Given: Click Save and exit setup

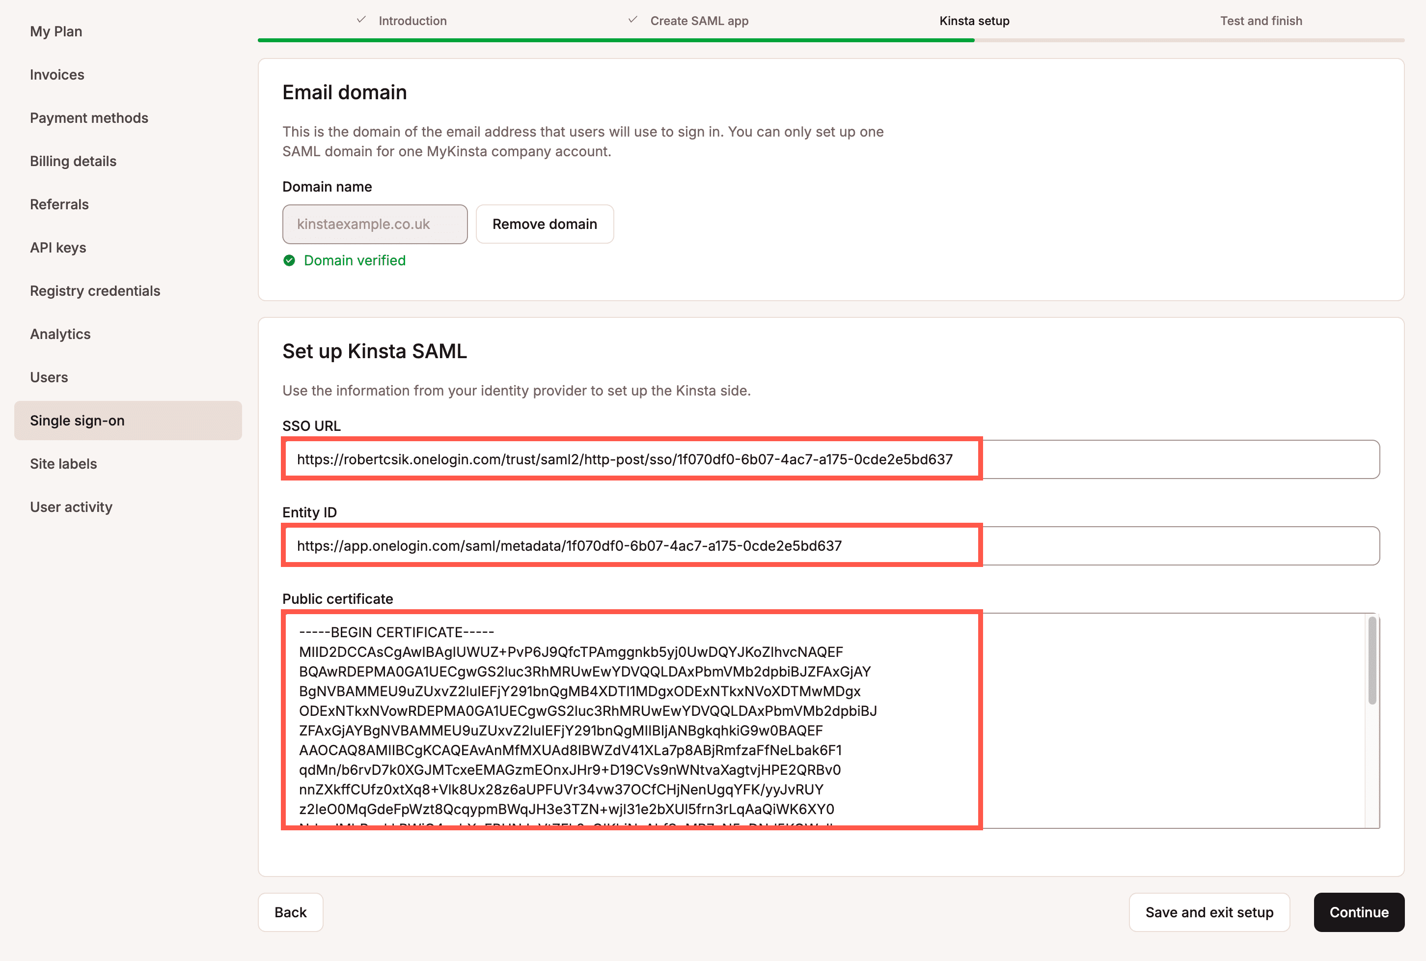Looking at the screenshot, I should (1209, 912).
